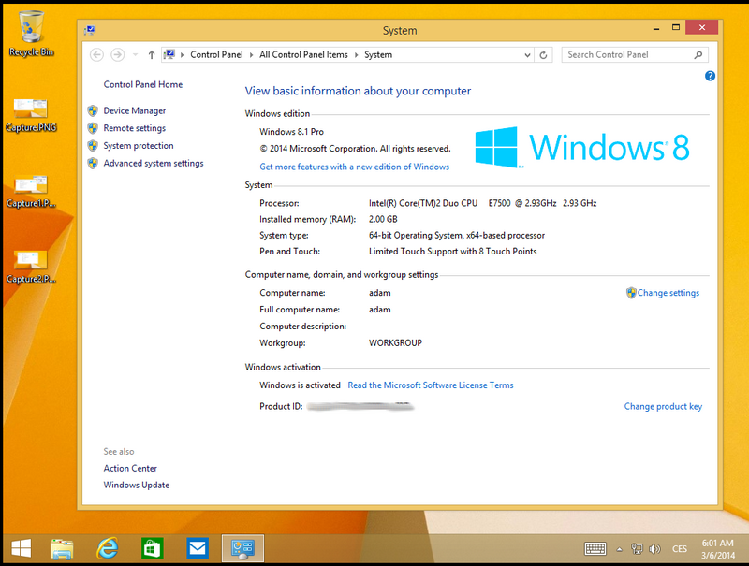The height and width of the screenshot is (566, 749).
Task: Open the volume speaker tray icon
Action: tap(654, 549)
